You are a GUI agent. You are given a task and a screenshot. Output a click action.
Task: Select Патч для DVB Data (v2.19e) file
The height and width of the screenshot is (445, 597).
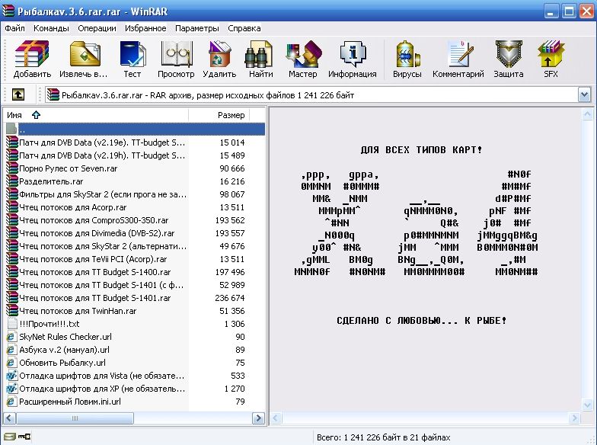102,142
